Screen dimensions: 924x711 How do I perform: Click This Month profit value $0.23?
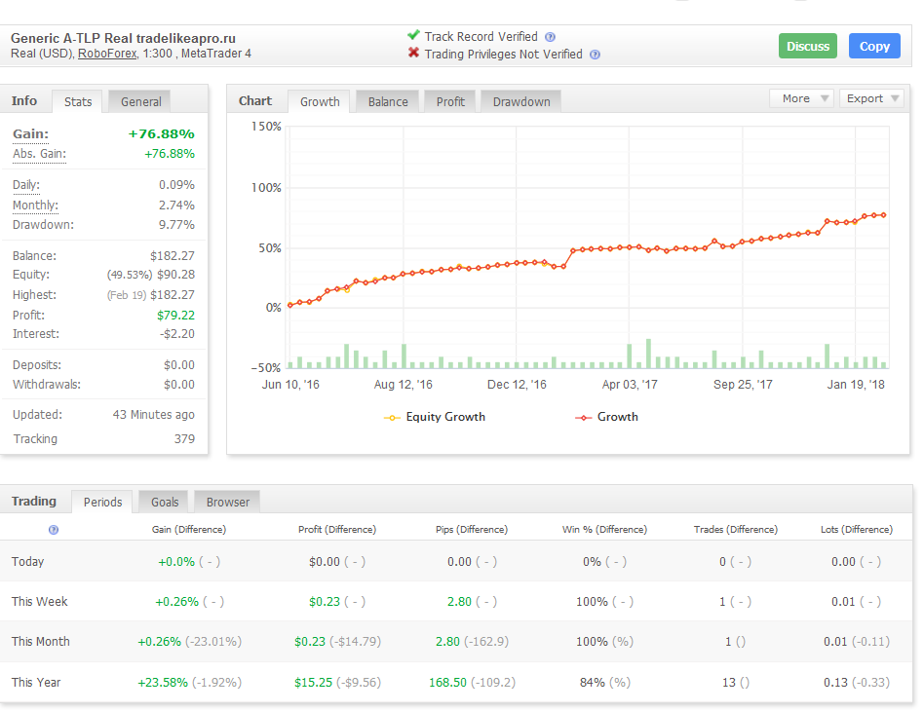[x=310, y=642]
